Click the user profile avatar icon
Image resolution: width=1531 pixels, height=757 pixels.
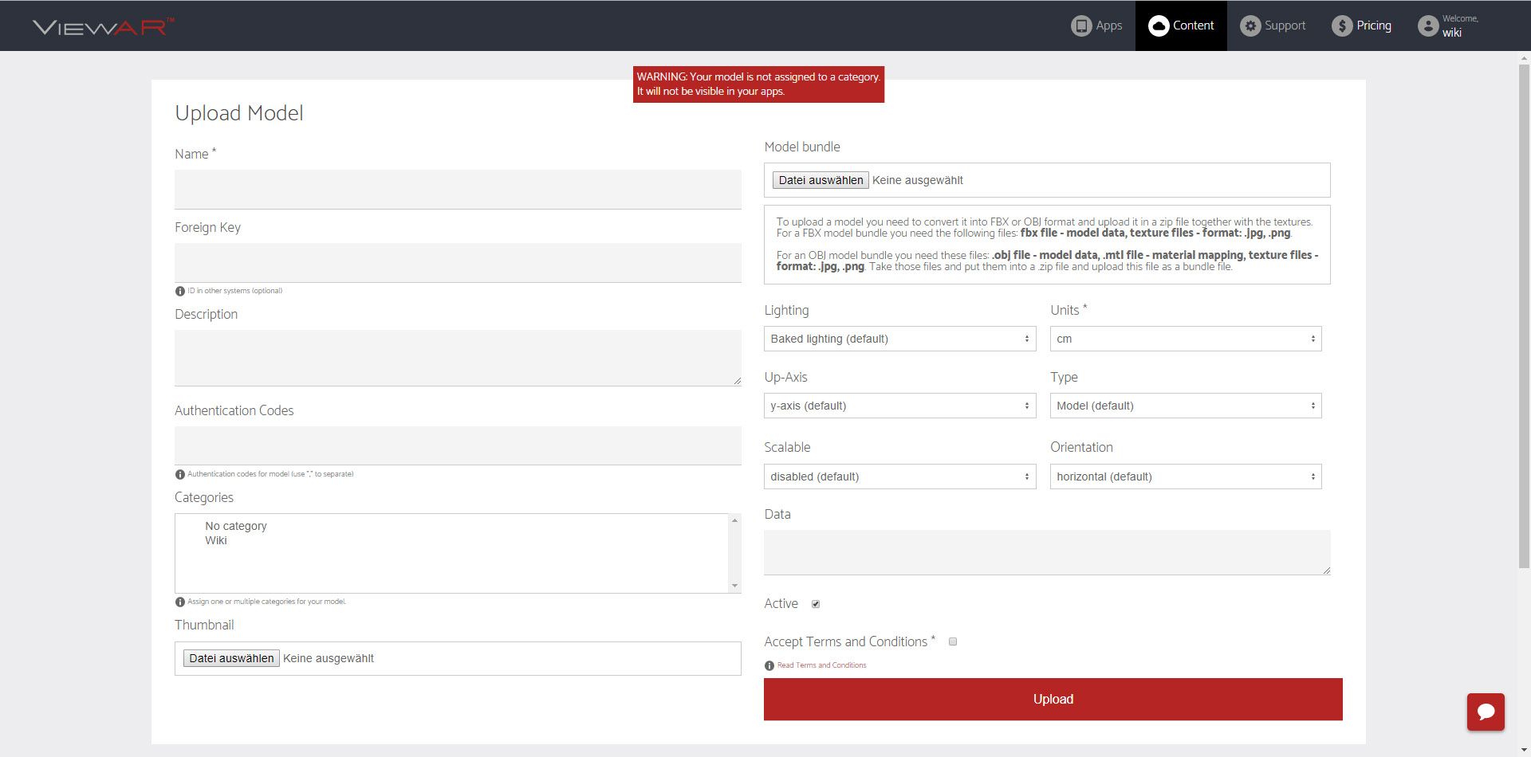click(x=1427, y=25)
